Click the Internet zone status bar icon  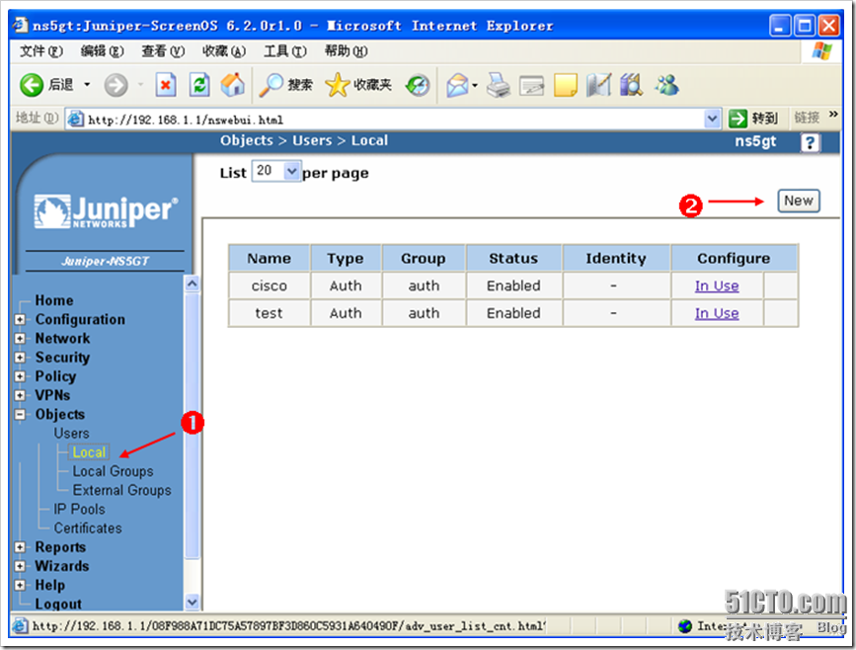[685, 626]
